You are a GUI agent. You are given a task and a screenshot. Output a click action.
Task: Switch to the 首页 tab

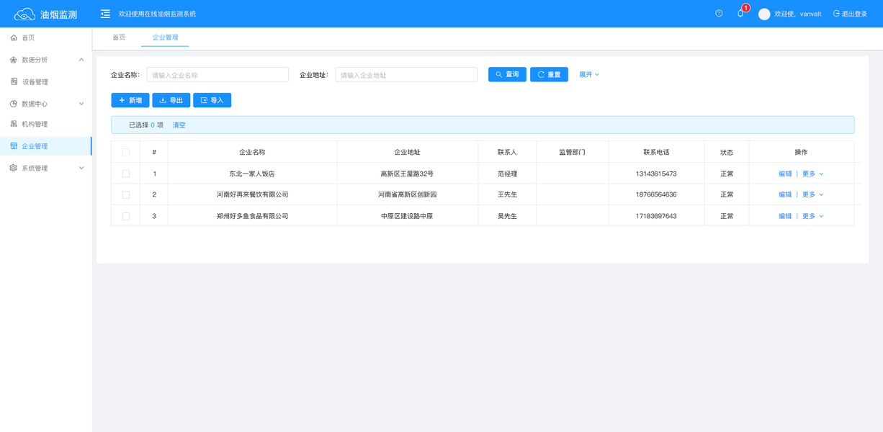click(x=119, y=37)
